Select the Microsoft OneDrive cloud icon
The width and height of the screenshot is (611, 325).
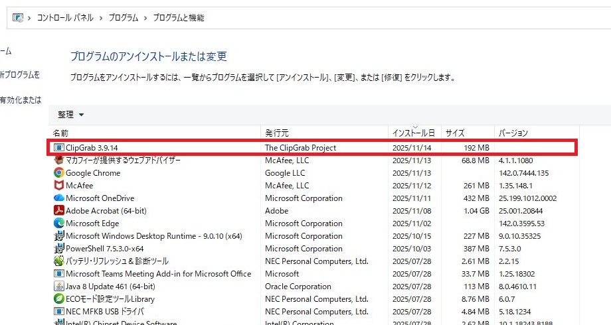point(58,198)
